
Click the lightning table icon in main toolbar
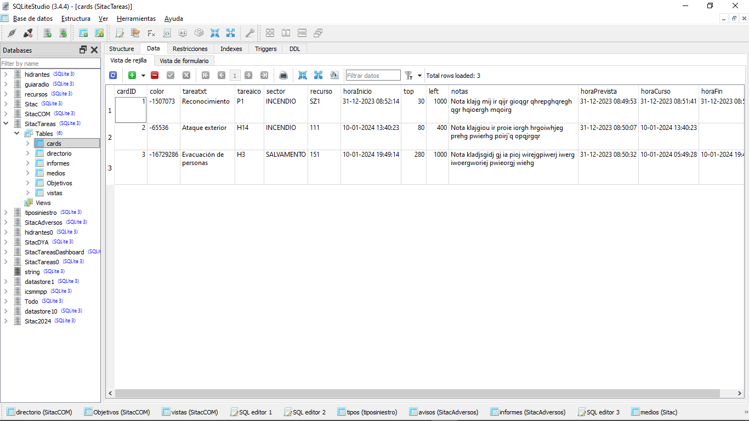pyautogui.click(x=99, y=33)
